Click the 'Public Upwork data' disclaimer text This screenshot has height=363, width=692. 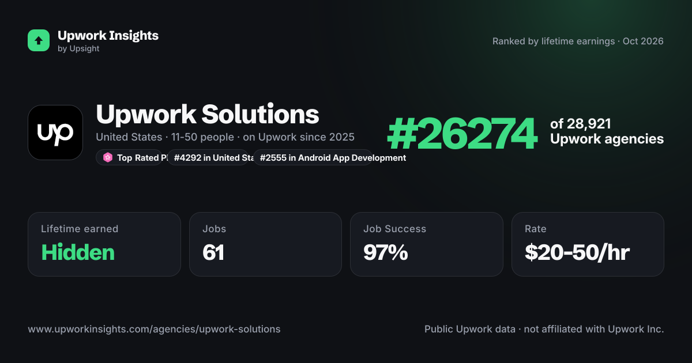click(544, 330)
